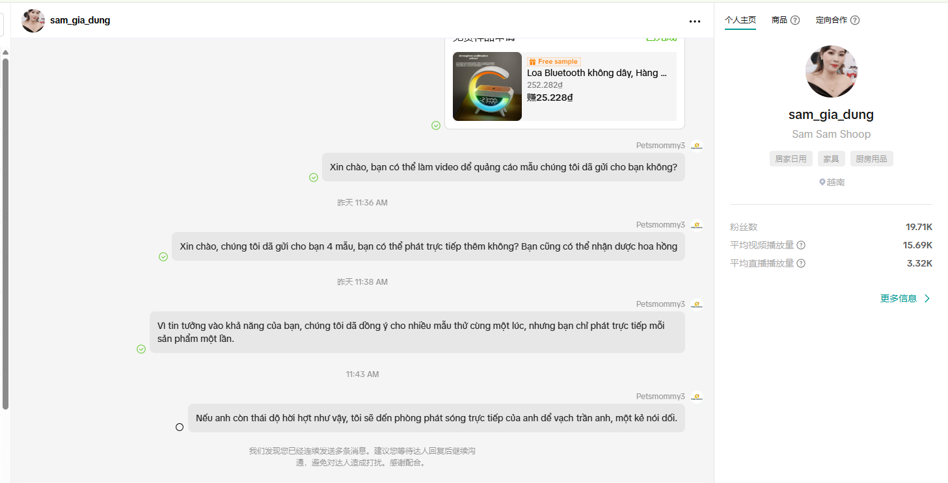Click the info icon next to 平均视频播放量
This screenshot has width=948, height=483.
pos(801,245)
